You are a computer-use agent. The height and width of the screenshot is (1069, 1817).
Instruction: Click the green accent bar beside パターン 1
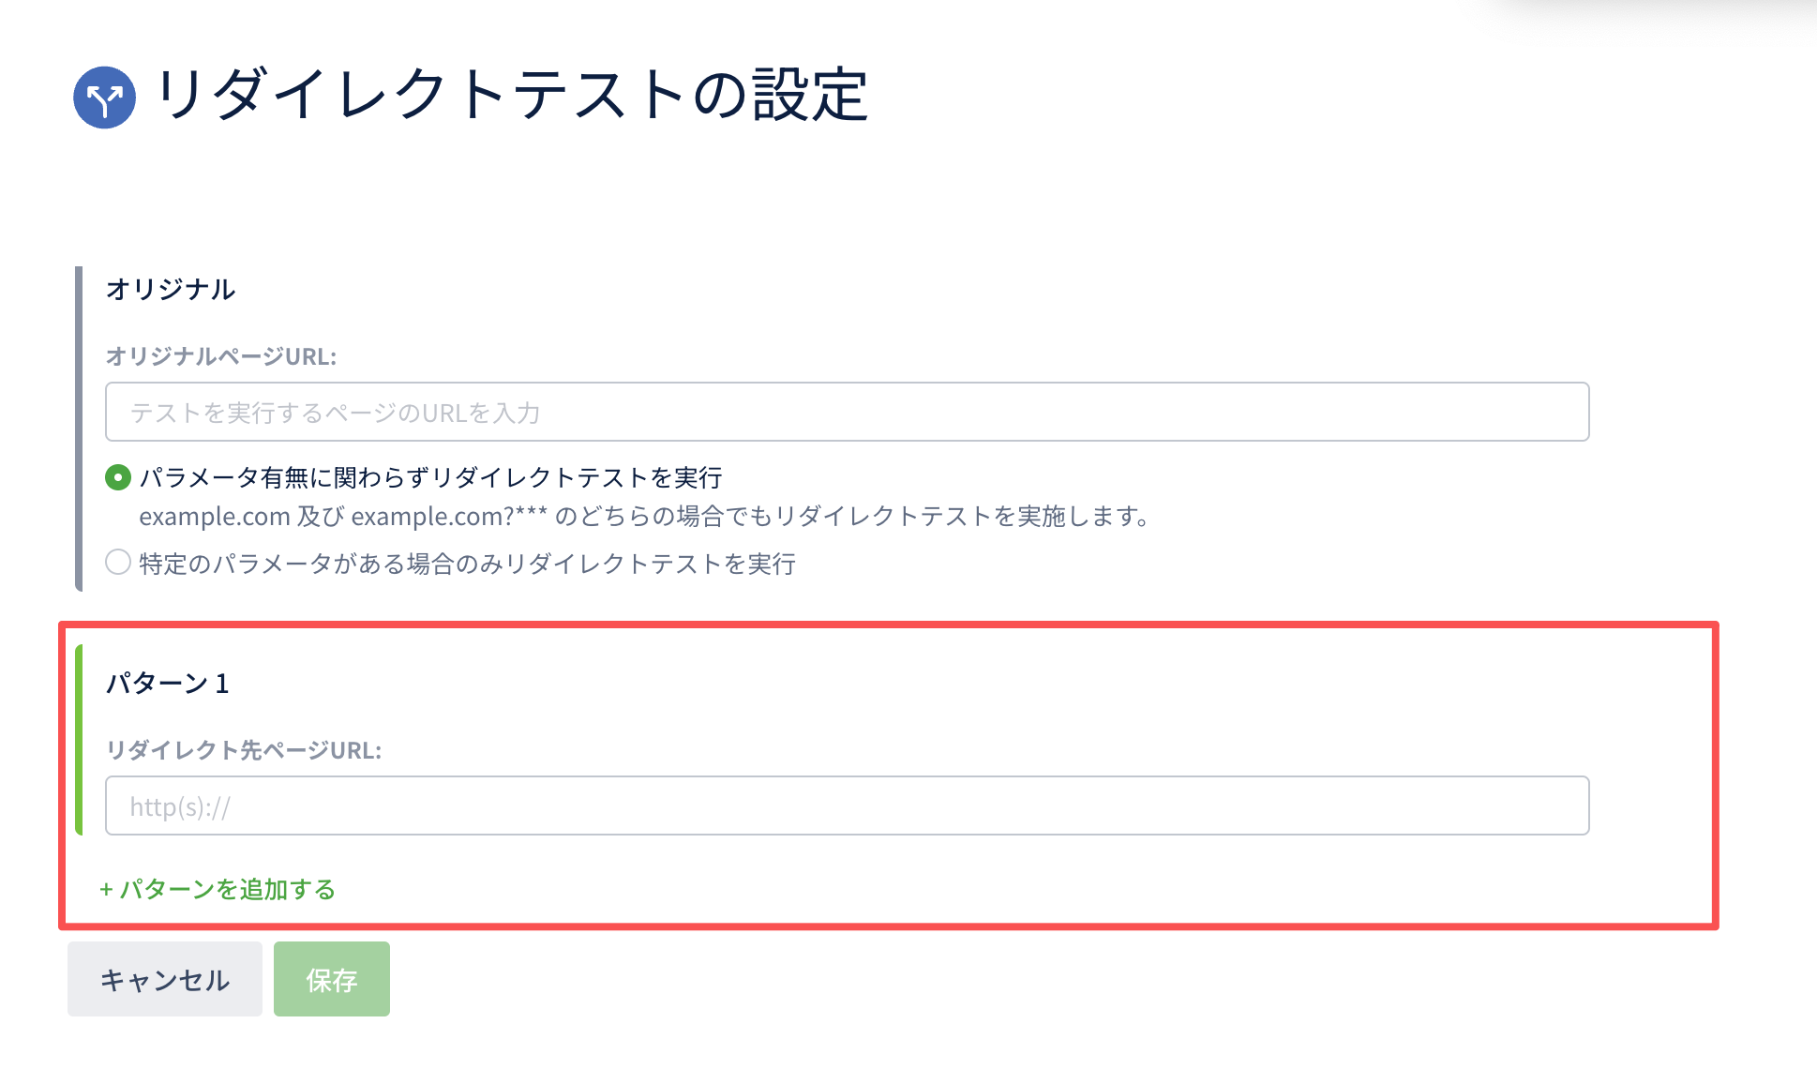79,739
